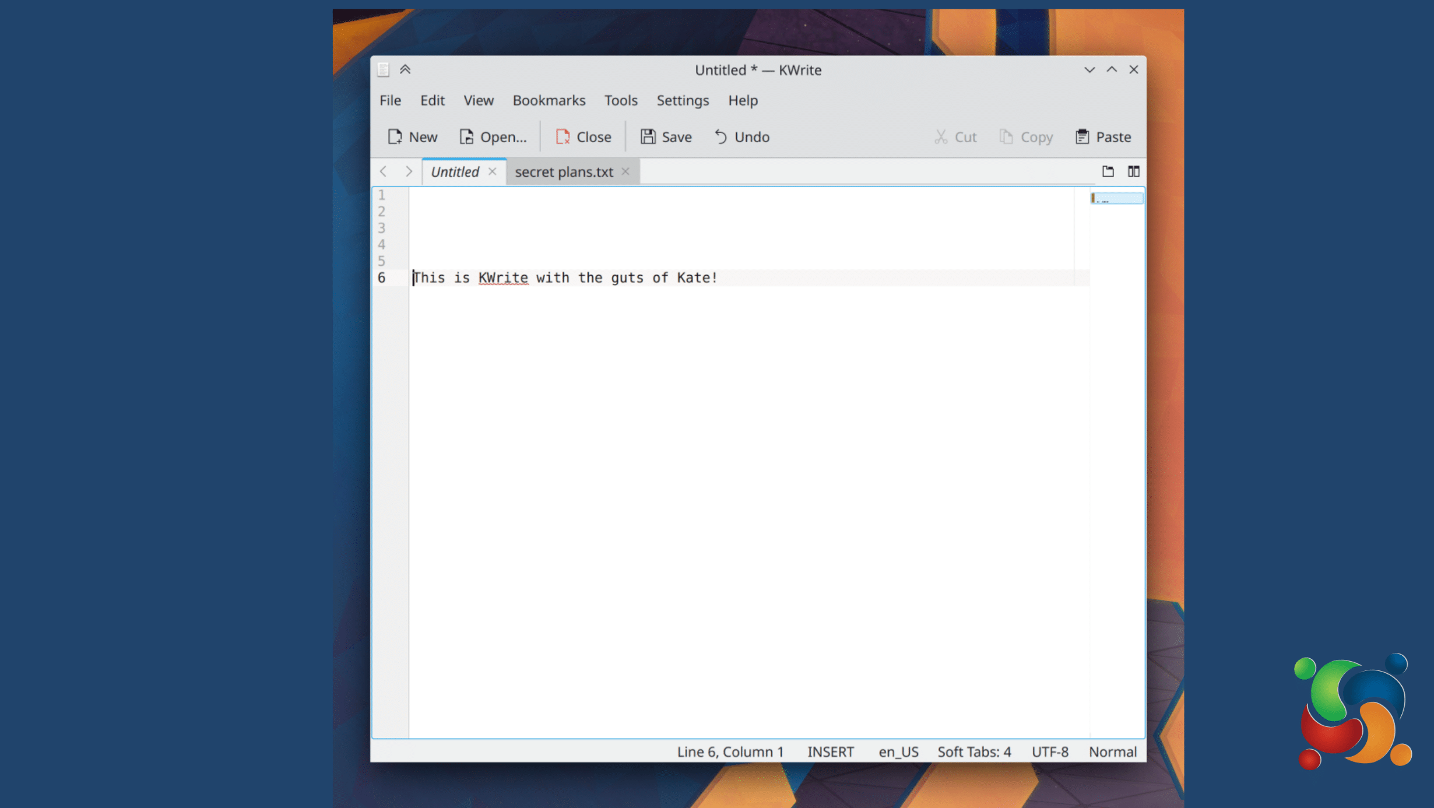The height and width of the screenshot is (808, 1434).
Task: Open the en_US dictionary dropdown
Action: pos(898,752)
